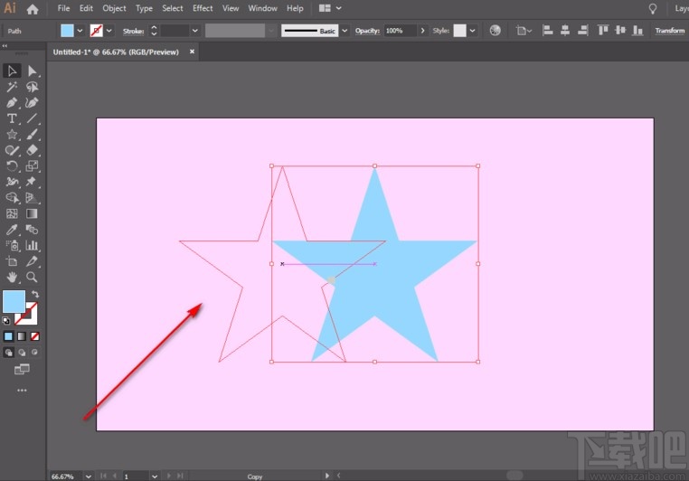689x481 pixels.
Task: Open the Select menu
Action: (173, 8)
